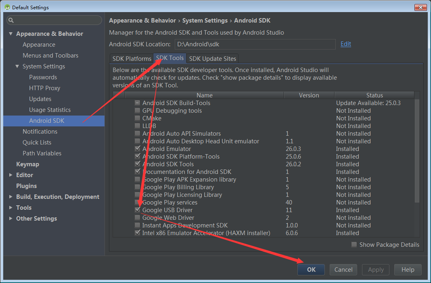The width and height of the screenshot is (431, 283).
Task: Select Google Play APK Expansion library row
Action: point(264,180)
